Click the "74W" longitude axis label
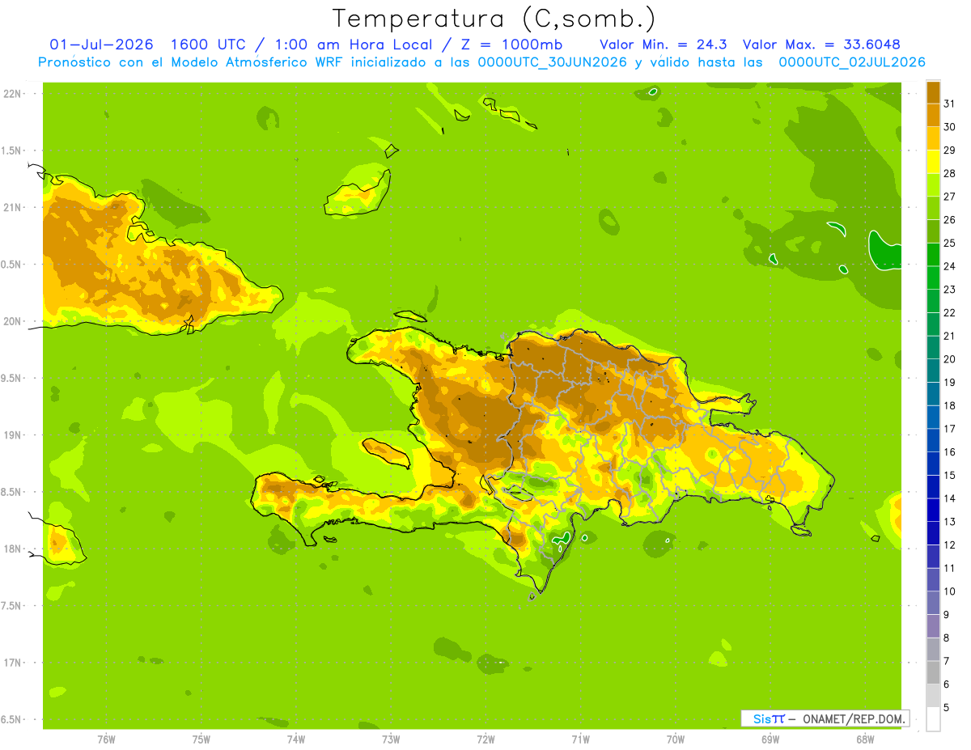The image size is (971, 750). pyautogui.click(x=296, y=739)
